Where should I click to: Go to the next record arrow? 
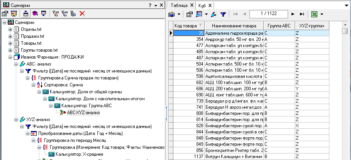click(293, 14)
